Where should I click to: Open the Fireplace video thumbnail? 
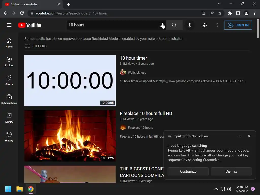pos(70,136)
